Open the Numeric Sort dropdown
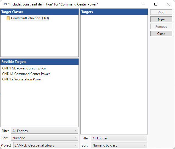The width and height of the screenshot is (175, 149). click(x=44, y=138)
